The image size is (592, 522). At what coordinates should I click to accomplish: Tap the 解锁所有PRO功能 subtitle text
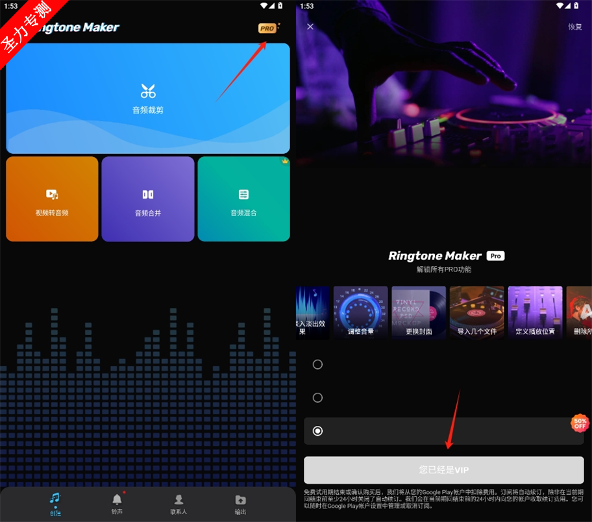pyautogui.click(x=444, y=269)
